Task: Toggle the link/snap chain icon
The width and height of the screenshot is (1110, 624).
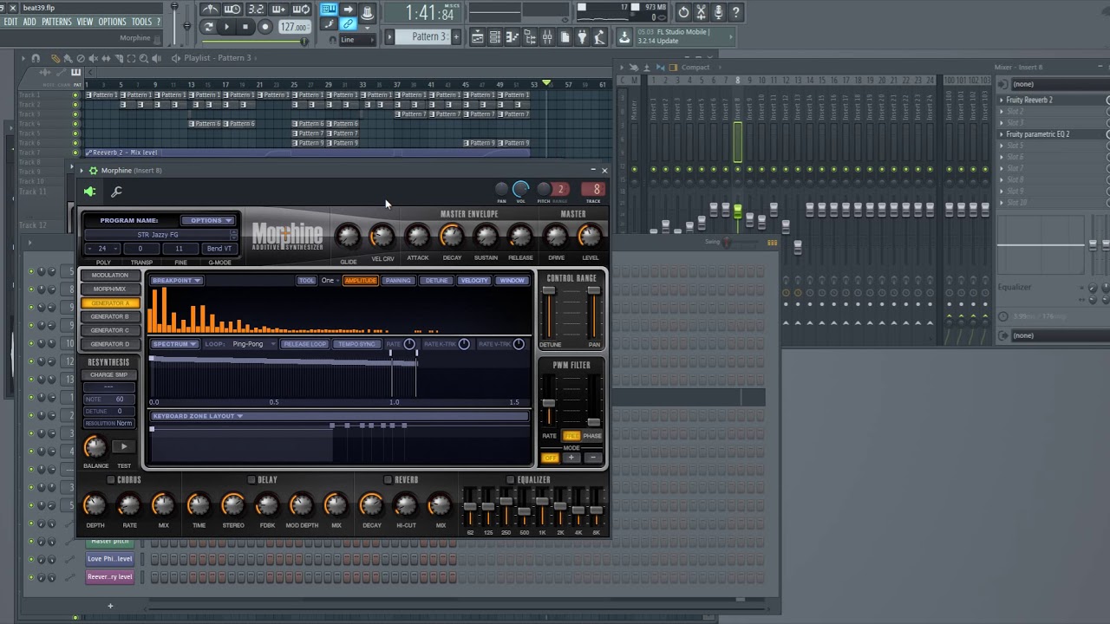Action: pyautogui.click(x=348, y=24)
